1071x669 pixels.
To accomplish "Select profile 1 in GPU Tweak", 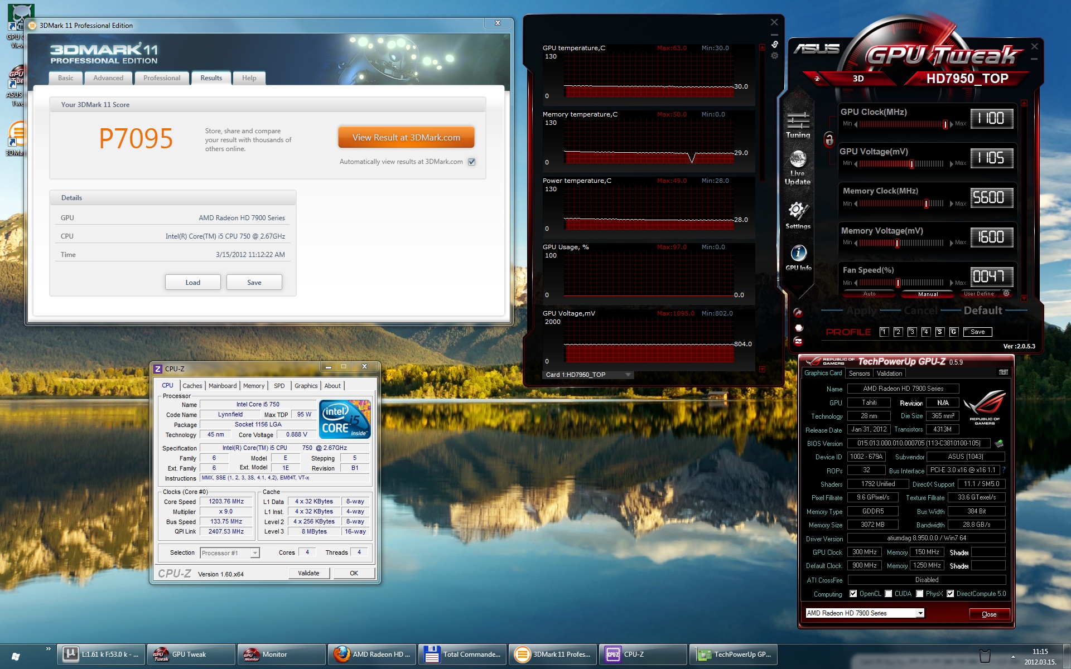I will pos(884,332).
